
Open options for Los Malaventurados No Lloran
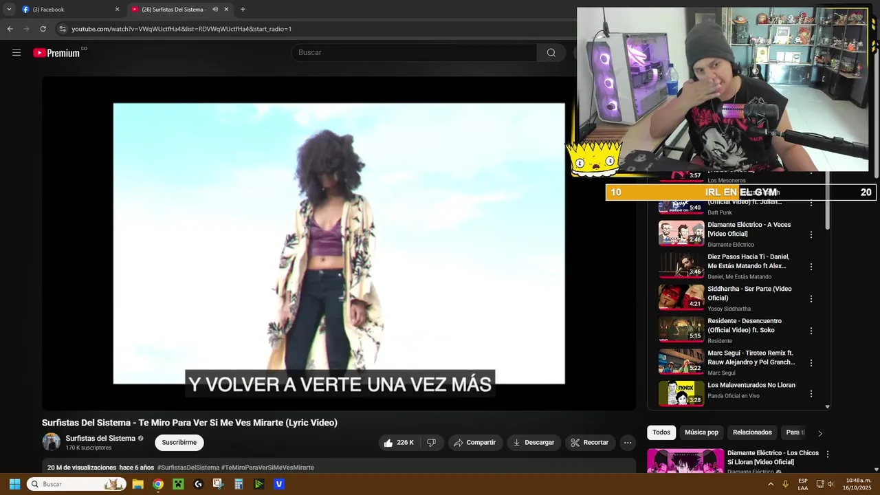coord(811,394)
